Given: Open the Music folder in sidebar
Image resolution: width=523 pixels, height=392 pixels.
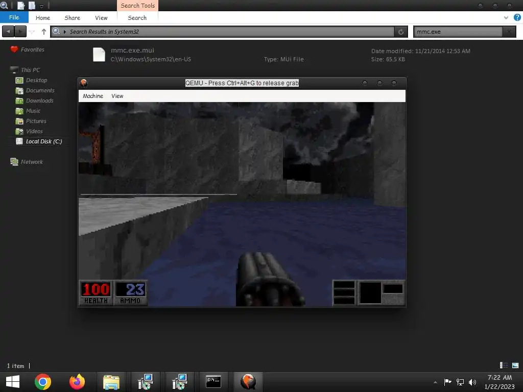Looking at the screenshot, I should pos(33,111).
